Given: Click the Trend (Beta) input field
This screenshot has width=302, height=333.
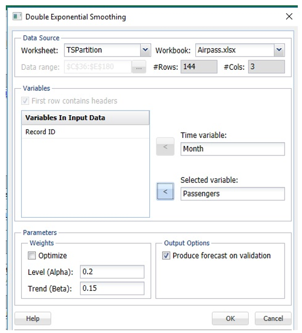Looking at the screenshot, I should (112, 288).
